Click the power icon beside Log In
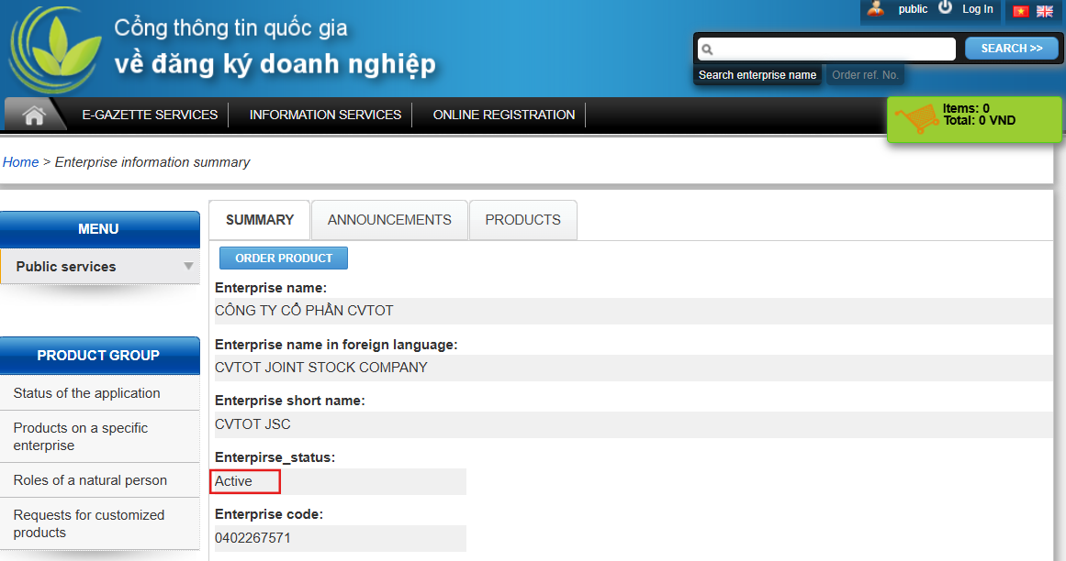The width and height of the screenshot is (1066, 561). [x=945, y=8]
